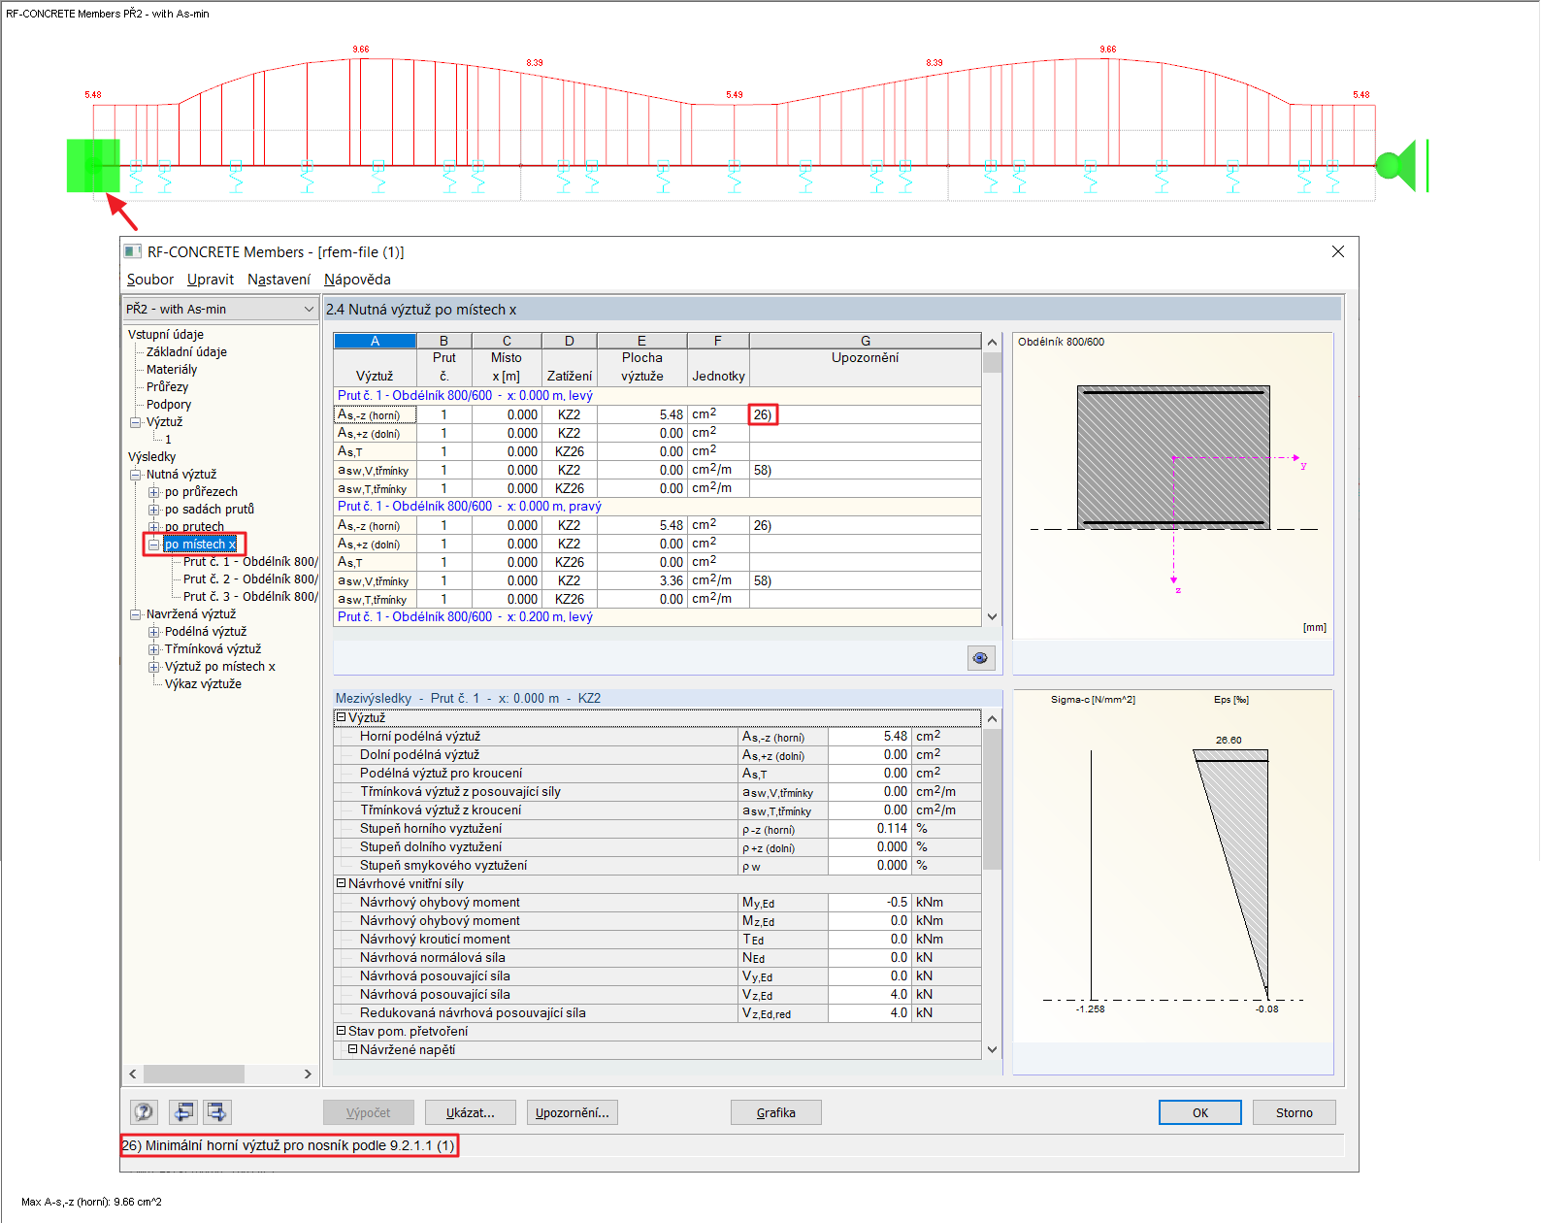Go to previous table with left-arrow icon
This screenshot has width=1541, height=1223.
coord(182,1112)
